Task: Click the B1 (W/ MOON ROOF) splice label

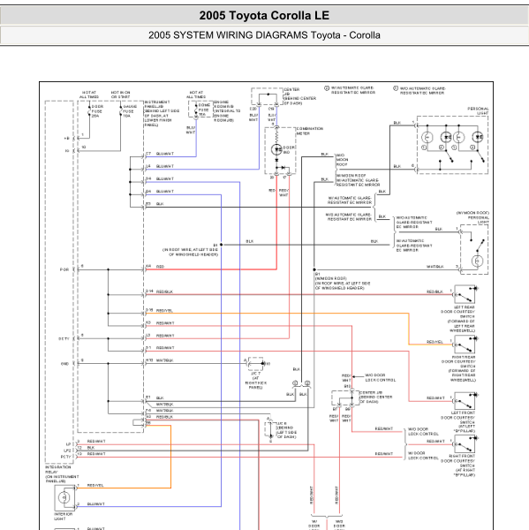Action: [x=343, y=281]
